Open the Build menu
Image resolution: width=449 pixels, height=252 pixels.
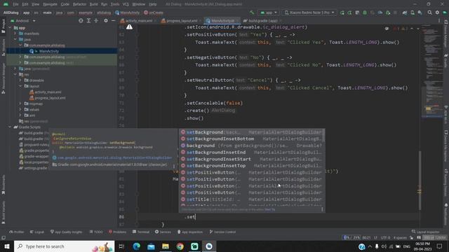93,4
